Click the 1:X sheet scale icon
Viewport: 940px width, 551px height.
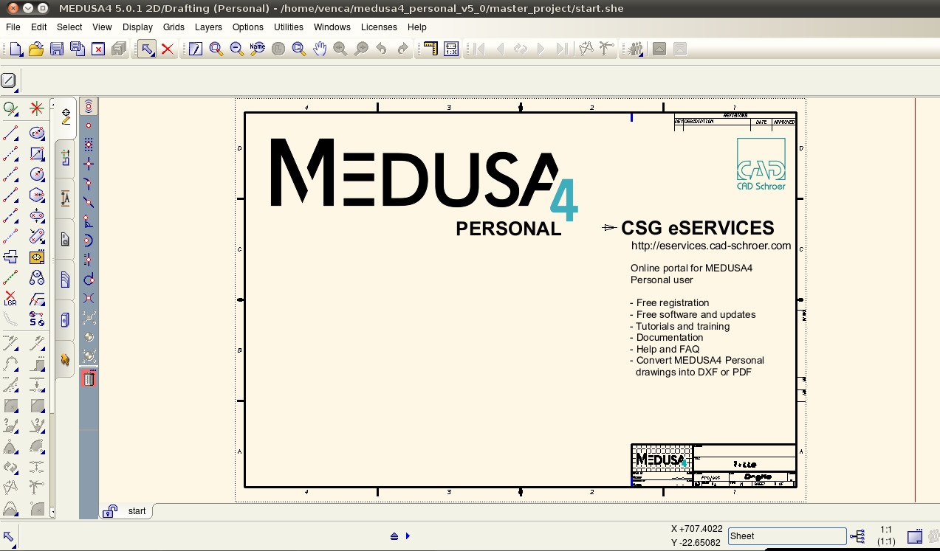point(451,49)
